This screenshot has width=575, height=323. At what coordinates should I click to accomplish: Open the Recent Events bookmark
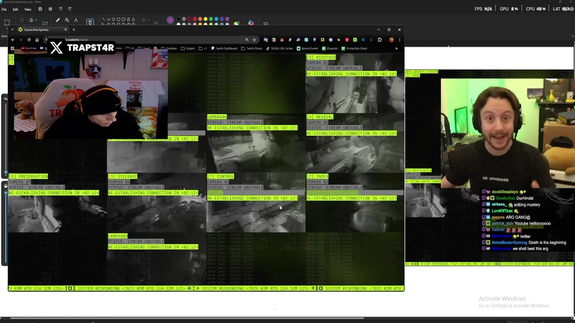pos(307,48)
